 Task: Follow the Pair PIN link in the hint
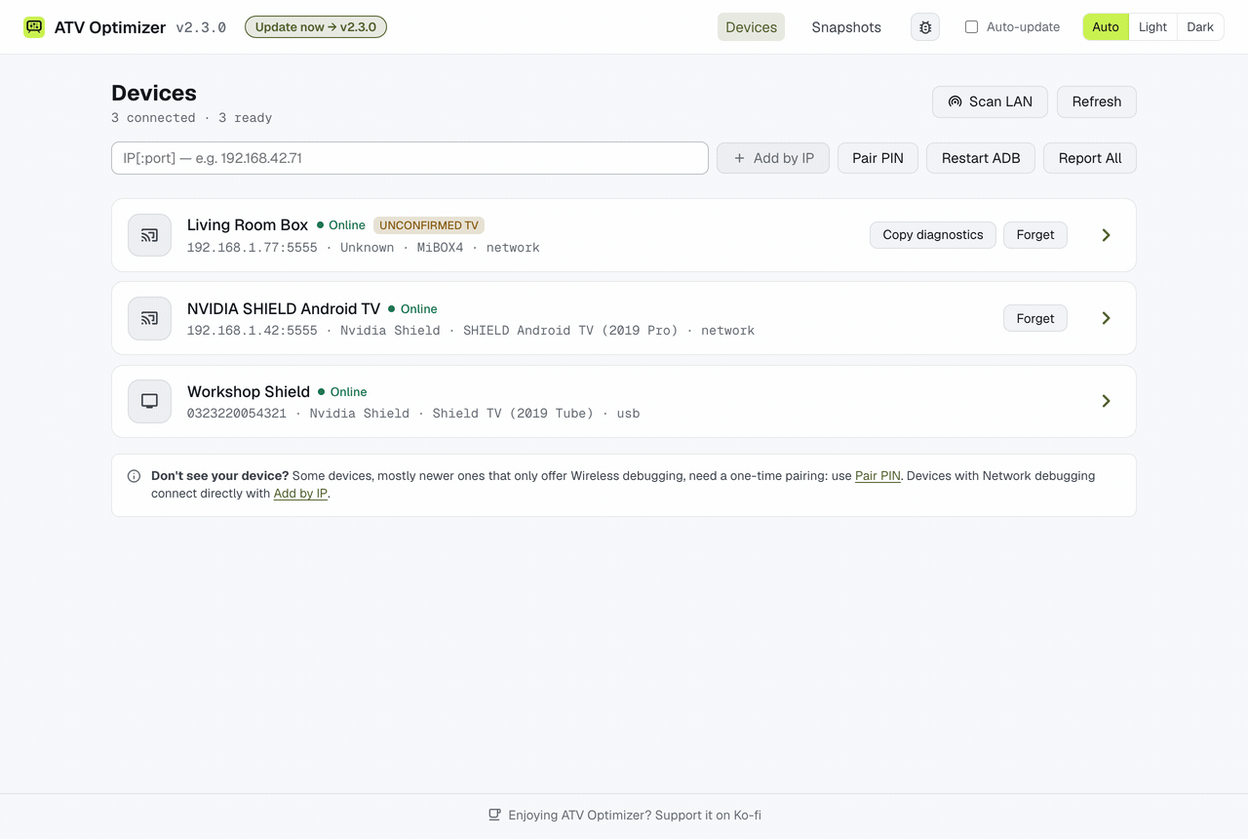point(877,476)
